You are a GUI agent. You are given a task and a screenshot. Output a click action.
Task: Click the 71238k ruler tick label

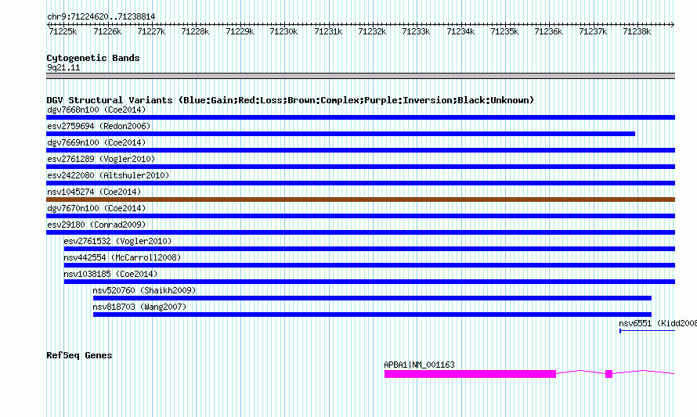637,31
